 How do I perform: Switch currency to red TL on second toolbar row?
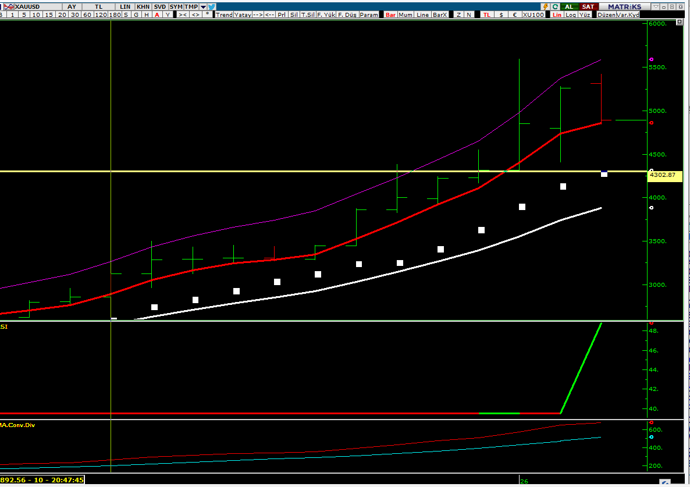point(487,15)
